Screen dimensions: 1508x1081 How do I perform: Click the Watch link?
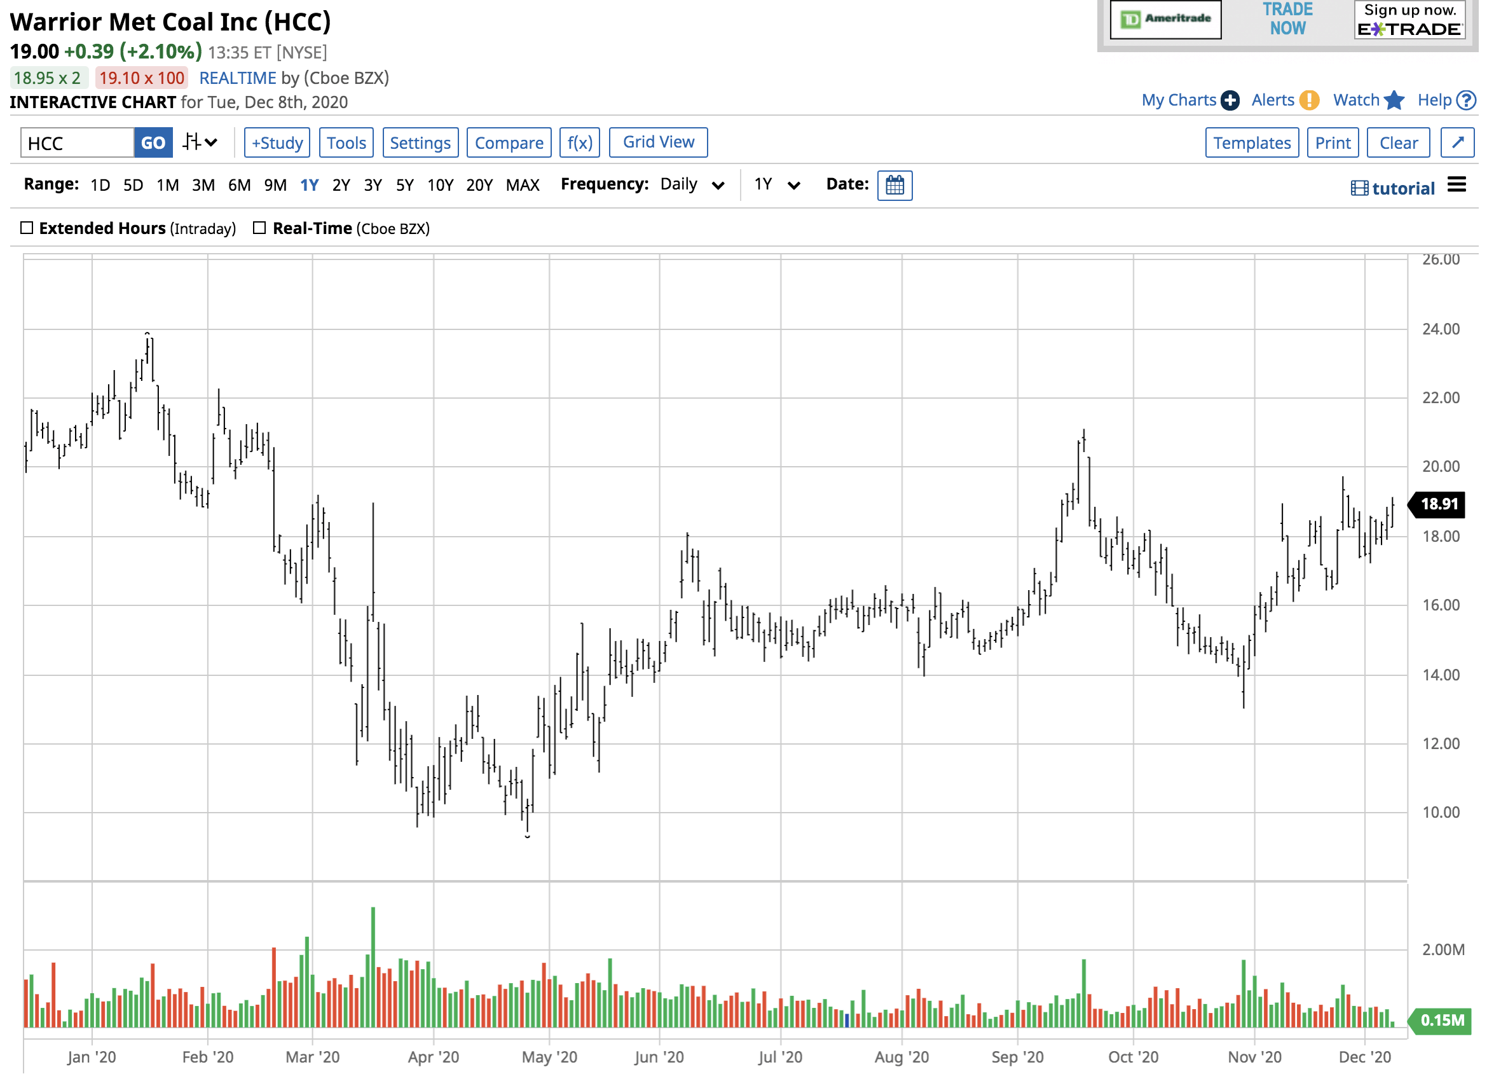1357,100
